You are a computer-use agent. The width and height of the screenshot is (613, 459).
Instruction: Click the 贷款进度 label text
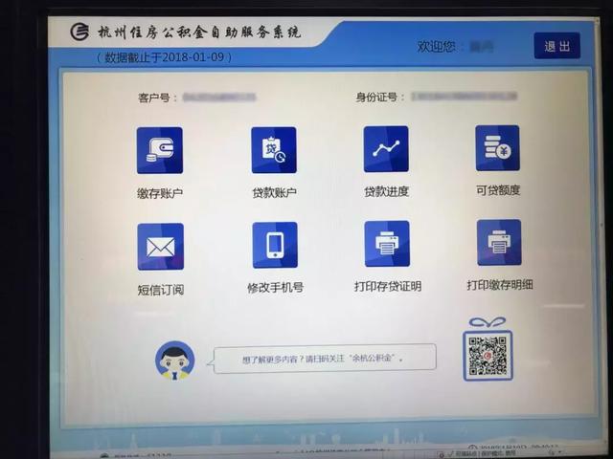[387, 191]
